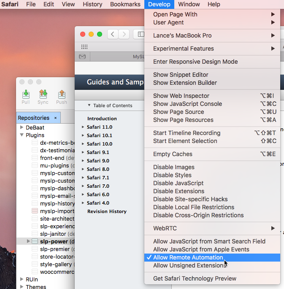Click Safari's forward arrow button

coord(124,34)
